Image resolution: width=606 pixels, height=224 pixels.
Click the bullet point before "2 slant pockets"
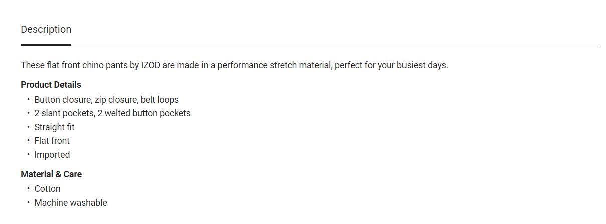pyautogui.click(x=29, y=113)
